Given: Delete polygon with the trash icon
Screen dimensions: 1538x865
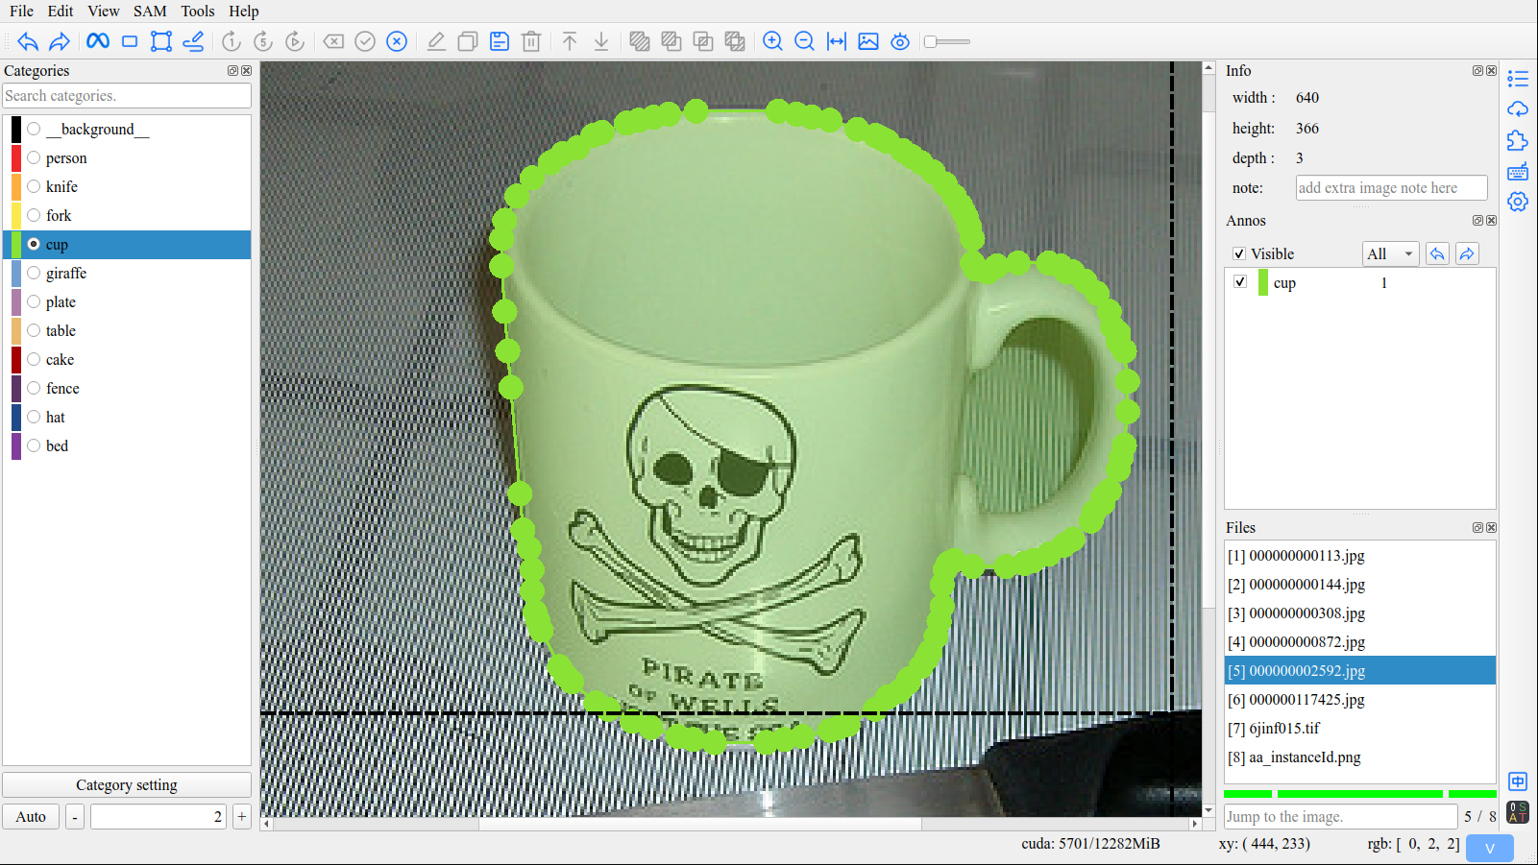Looking at the screenshot, I should pos(531,41).
